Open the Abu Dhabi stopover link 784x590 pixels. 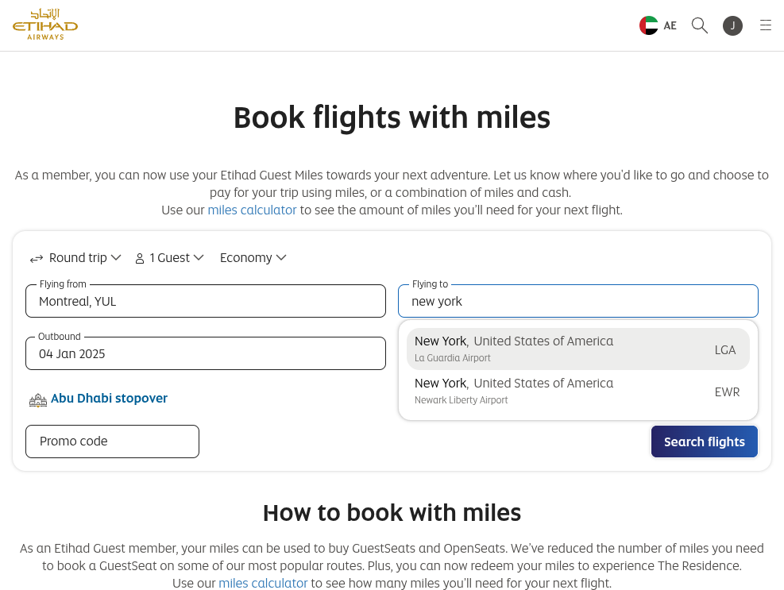coord(109,399)
